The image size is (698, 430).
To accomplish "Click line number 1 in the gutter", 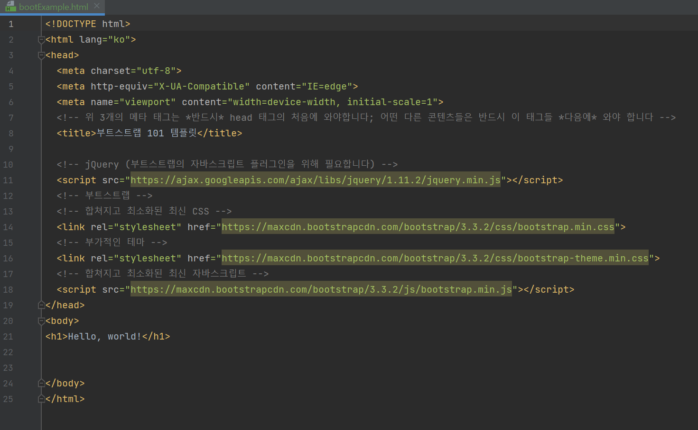I will point(10,24).
